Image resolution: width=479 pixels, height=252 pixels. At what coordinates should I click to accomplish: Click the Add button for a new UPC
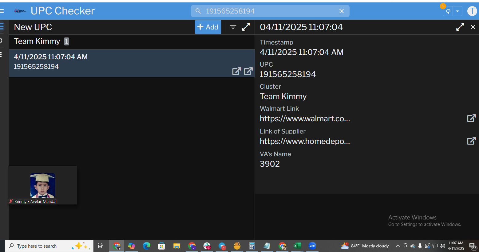[x=208, y=27]
